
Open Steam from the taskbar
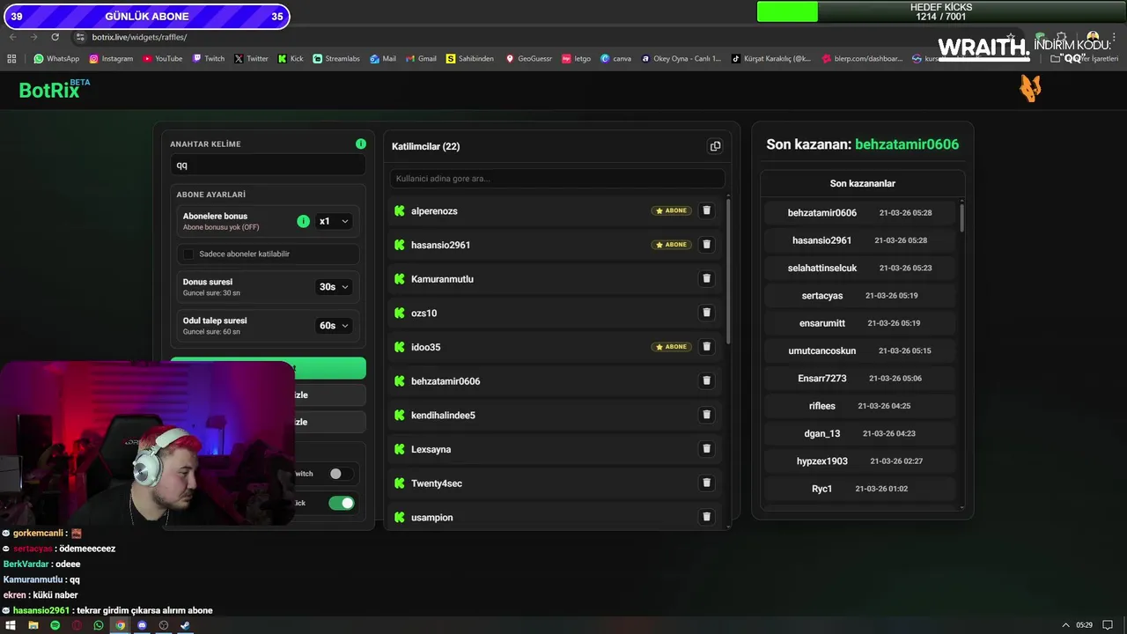point(185,625)
